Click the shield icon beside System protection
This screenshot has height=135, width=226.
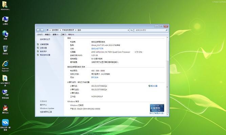point(38,51)
